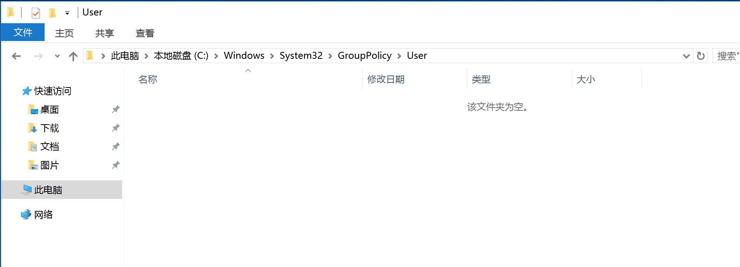The width and height of the screenshot is (740, 267).
Task: Click the pin icon next to 图片
Action: tap(116, 165)
